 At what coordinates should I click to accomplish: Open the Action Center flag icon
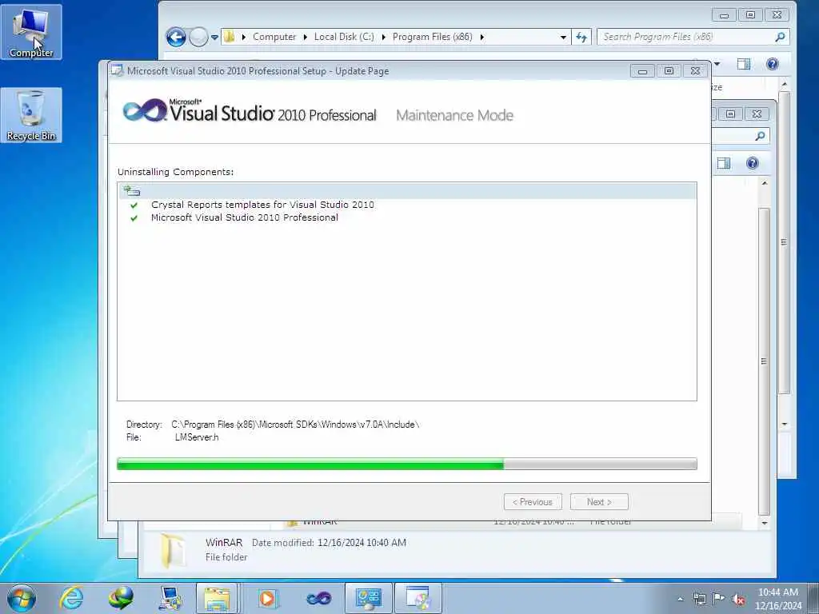pos(719,599)
